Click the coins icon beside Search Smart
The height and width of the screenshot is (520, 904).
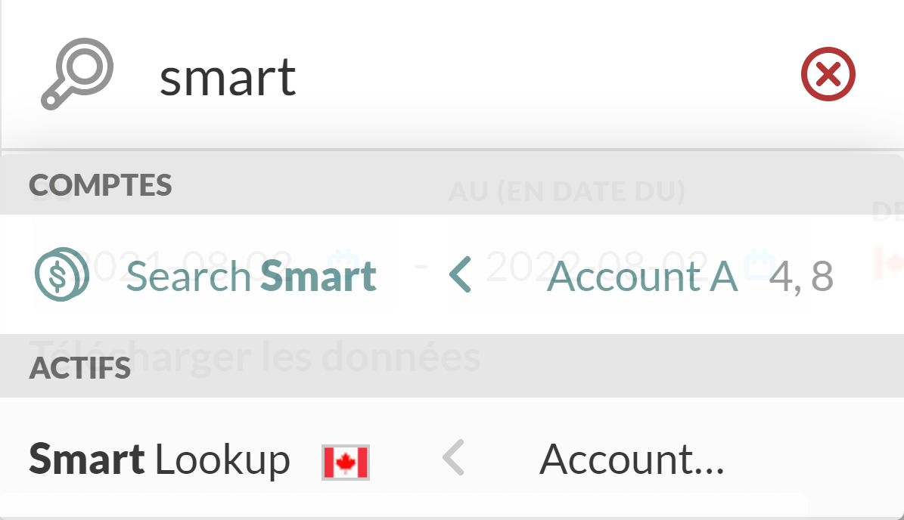61,275
